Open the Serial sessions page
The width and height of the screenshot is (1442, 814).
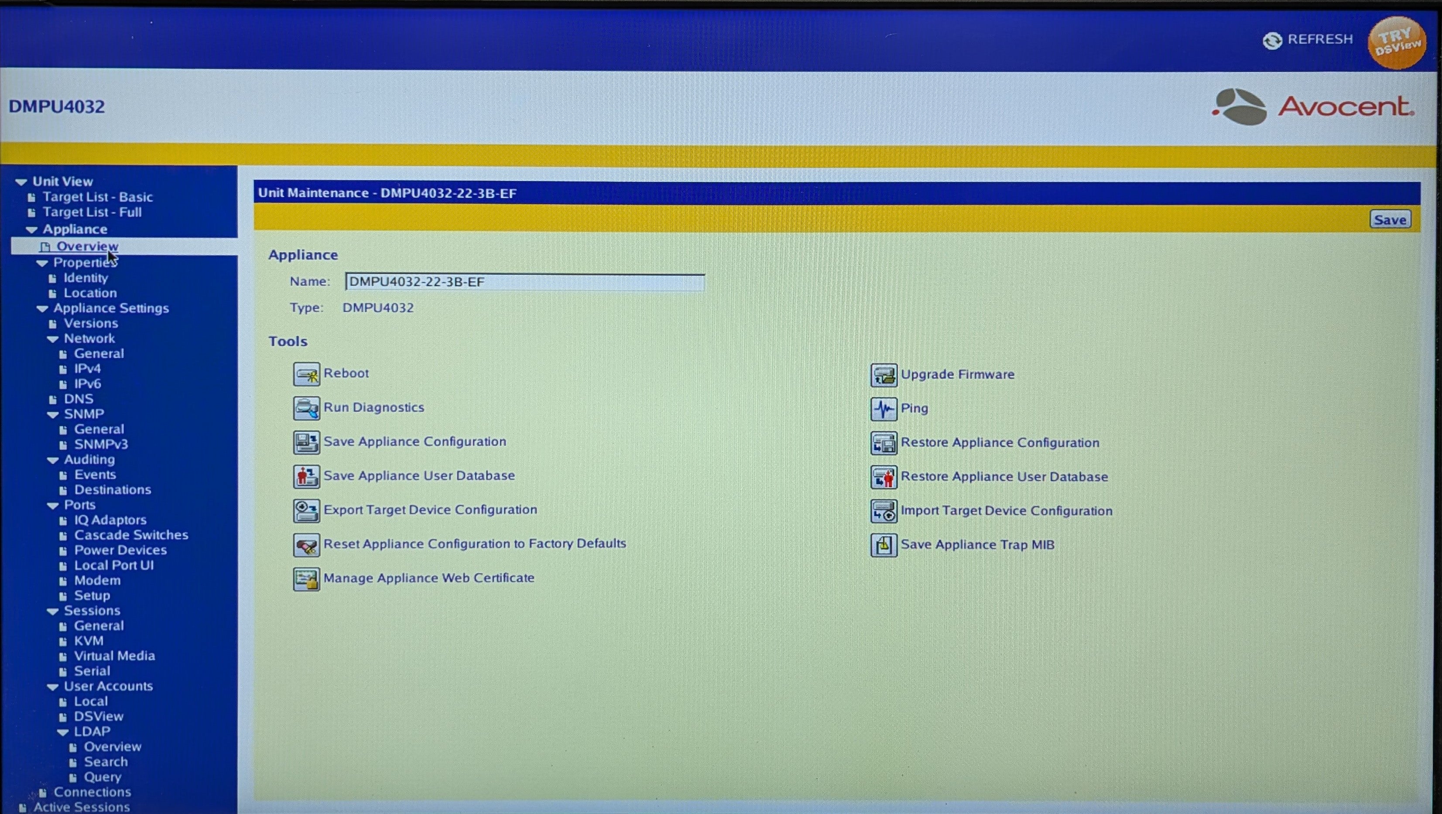coord(92,670)
